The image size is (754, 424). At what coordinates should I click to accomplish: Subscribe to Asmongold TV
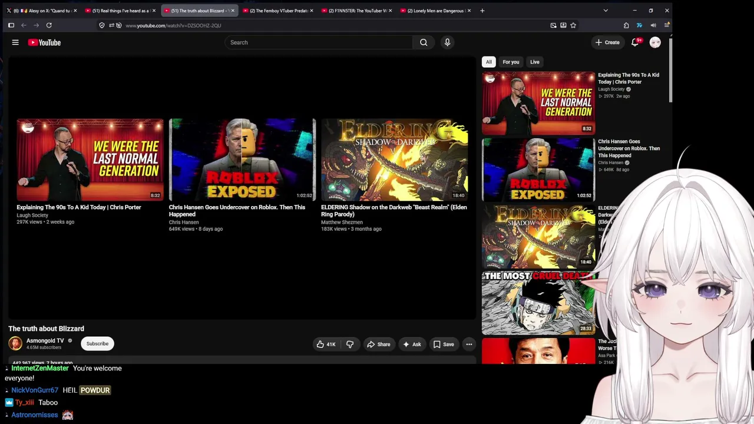[x=97, y=344]
